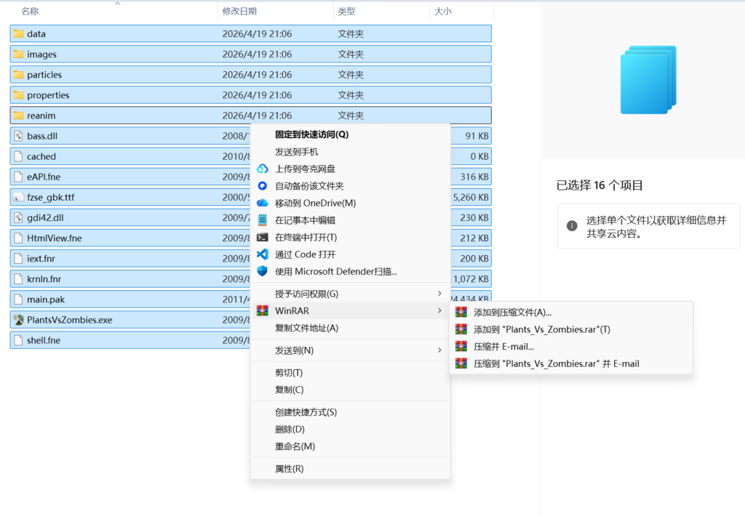
Task: Click the terminal icon in context menu
Action: pyautogui.click(x=263, y=237)
